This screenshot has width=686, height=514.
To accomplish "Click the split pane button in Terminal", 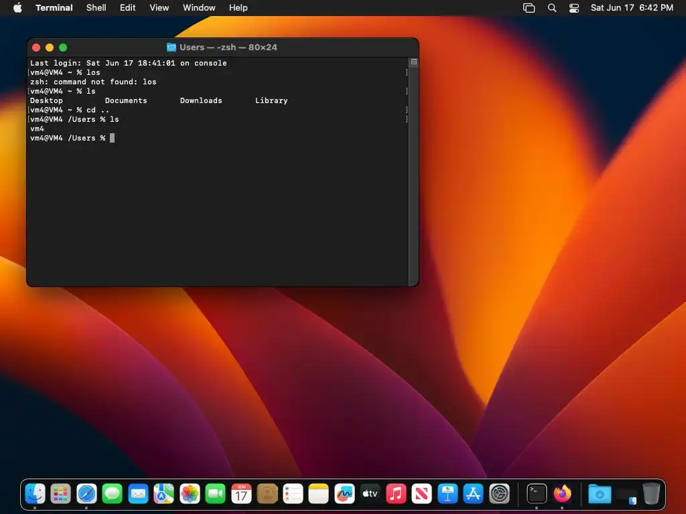I will pos(414,62).
